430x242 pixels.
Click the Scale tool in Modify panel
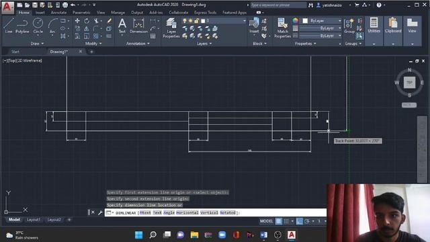(x=87, y=36)
